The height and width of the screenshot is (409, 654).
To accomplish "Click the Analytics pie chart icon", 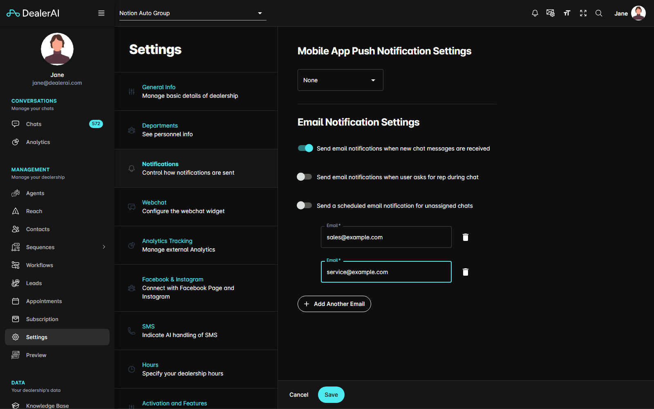I will coord(16,142).
